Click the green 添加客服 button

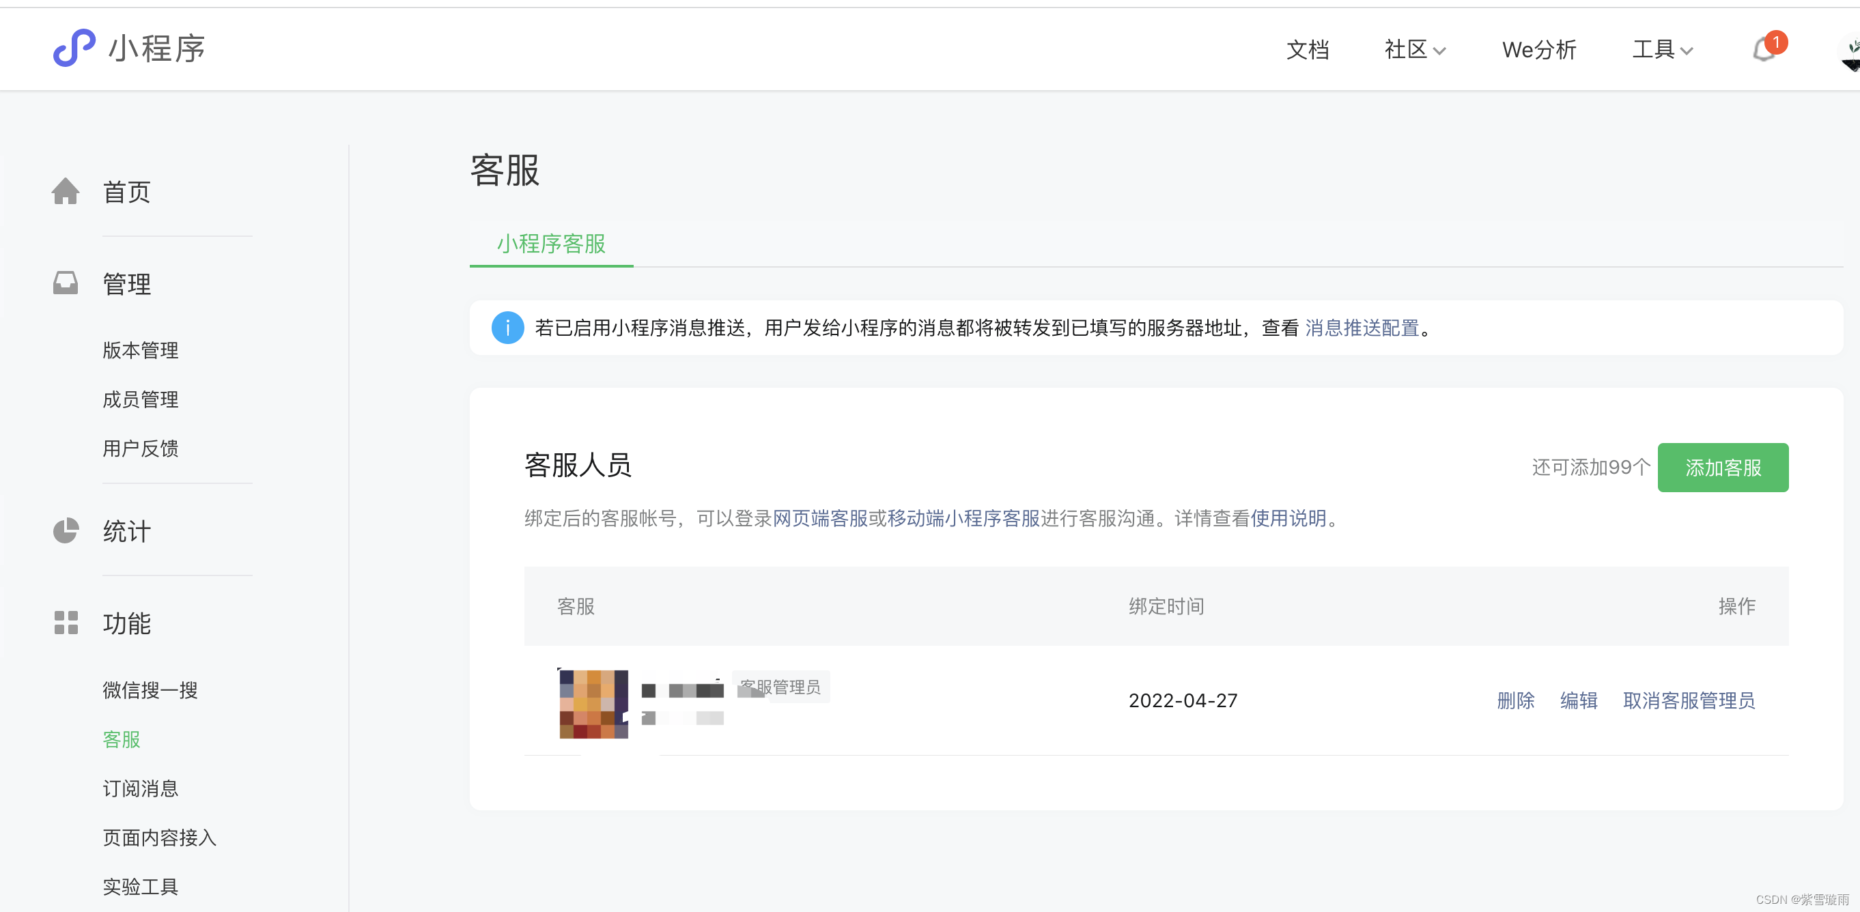pos(1722,468)
